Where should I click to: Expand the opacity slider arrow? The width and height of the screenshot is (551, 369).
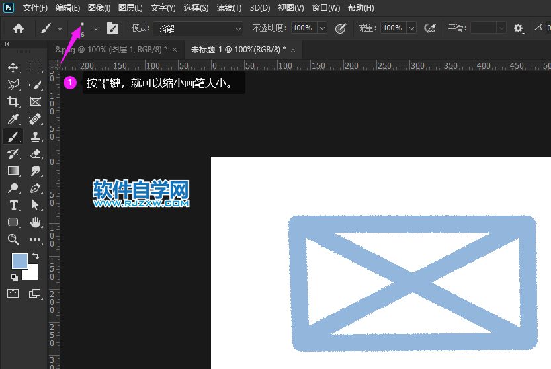322,28
